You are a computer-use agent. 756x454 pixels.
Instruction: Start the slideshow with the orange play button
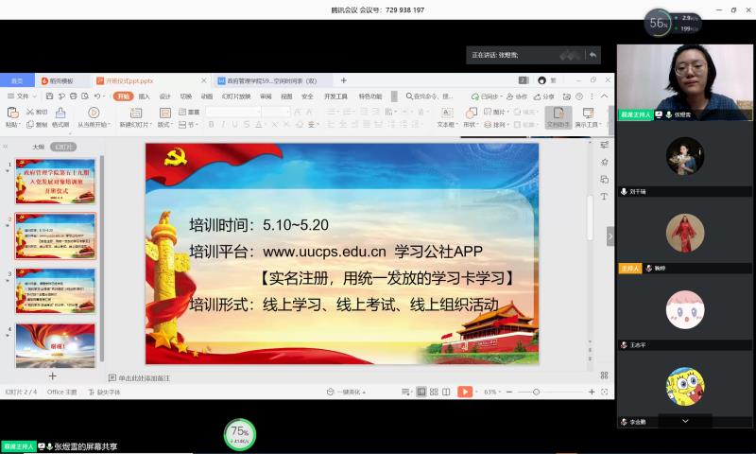464,392
